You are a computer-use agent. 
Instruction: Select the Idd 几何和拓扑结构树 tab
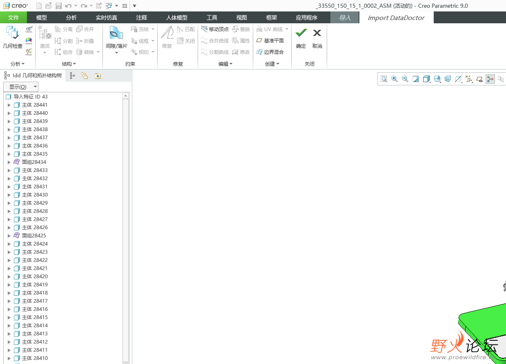tap(33, 76)
